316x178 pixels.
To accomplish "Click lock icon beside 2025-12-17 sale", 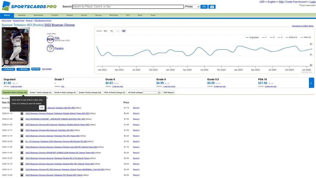I will [22, 130].
